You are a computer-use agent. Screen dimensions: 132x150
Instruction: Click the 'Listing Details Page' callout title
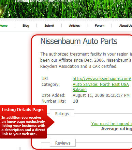click(22, 110)
